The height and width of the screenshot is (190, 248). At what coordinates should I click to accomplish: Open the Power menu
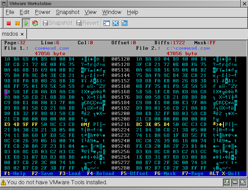point(43,12)
